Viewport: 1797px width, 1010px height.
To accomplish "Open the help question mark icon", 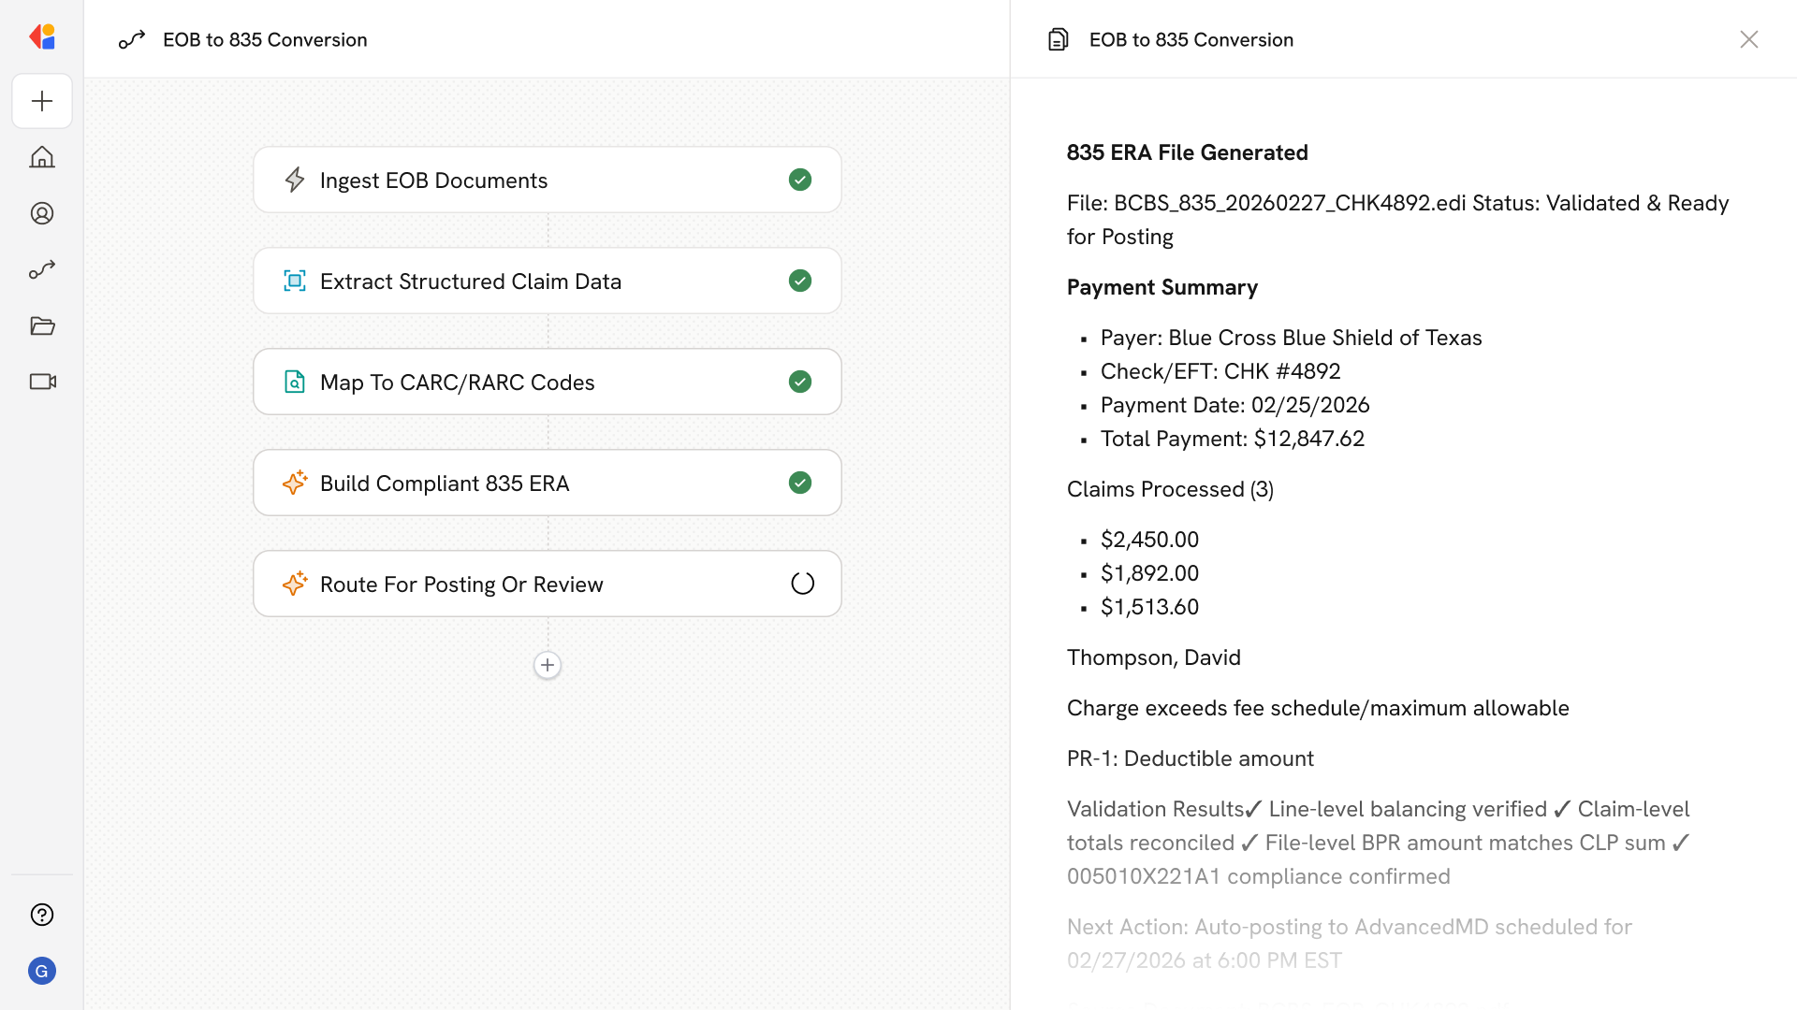I will (x=42, y=915).
